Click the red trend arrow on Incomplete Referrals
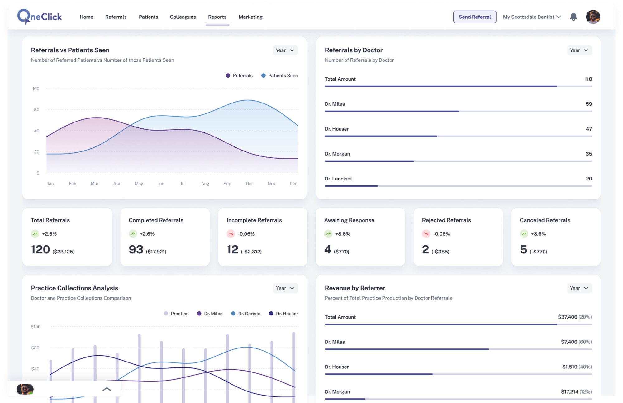Image resolution: width=623 pixels, height=403 pixels. coord(231,233)
